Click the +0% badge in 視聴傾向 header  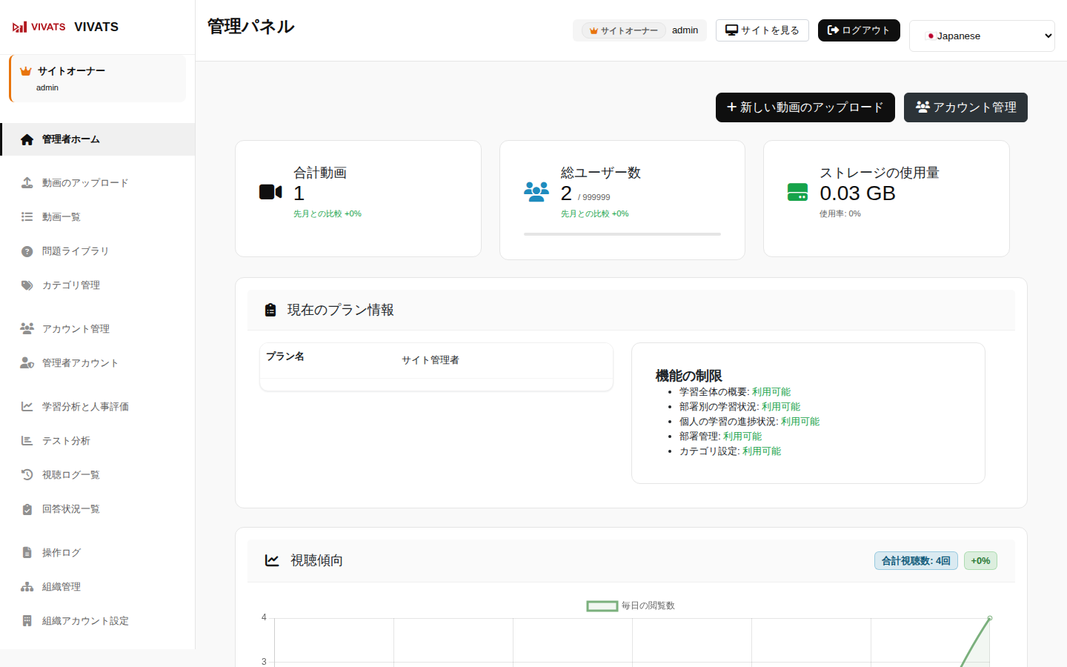[980, 561]
